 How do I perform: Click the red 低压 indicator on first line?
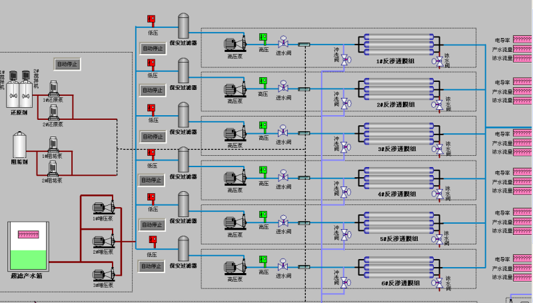tap(151, 20)
